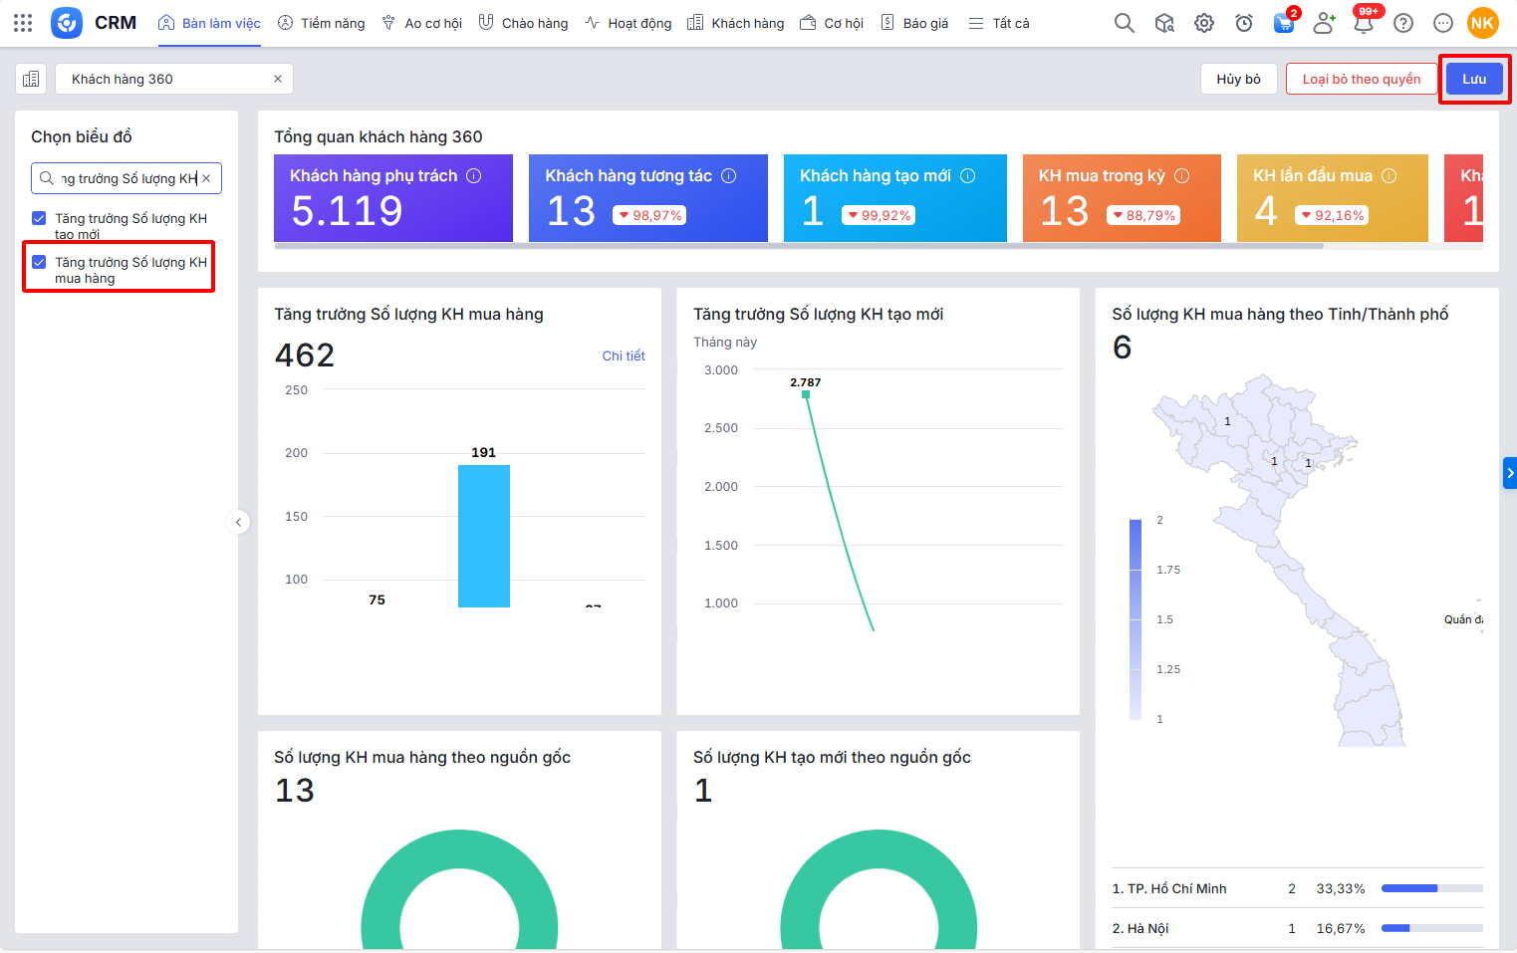This screenshot has width=1517, height=953.
Task: Click the help question mark icon
Action: point(1403,23)
